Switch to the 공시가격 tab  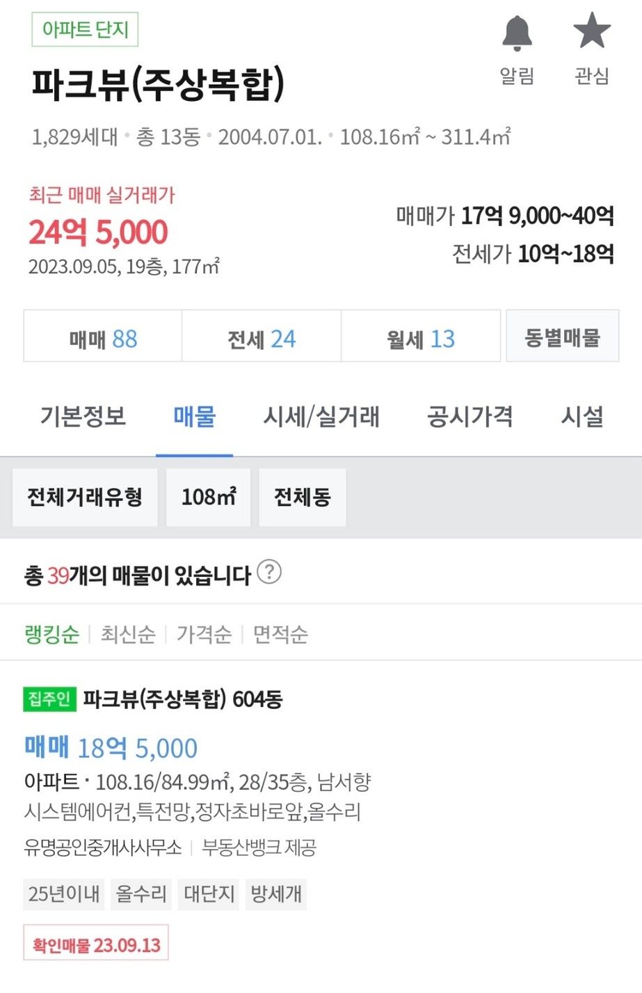click(470, 416)
